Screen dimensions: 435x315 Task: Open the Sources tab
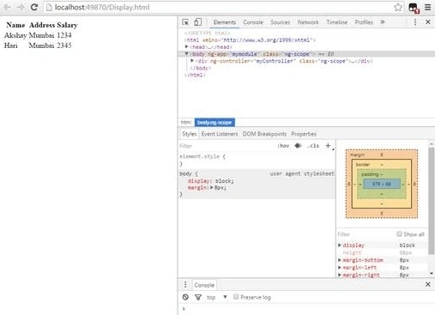(281, 22)
